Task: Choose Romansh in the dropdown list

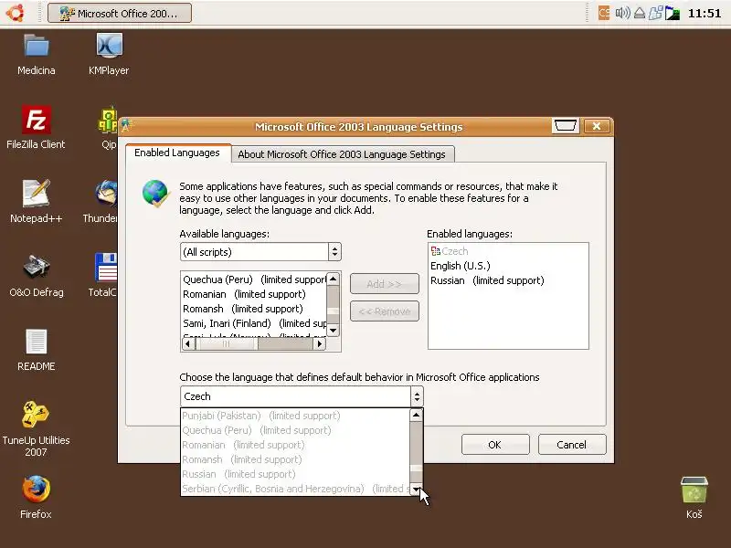Action: point(294,459)
